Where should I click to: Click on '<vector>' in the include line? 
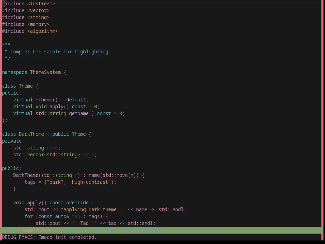pyautogui.click(x=38, y=10)
